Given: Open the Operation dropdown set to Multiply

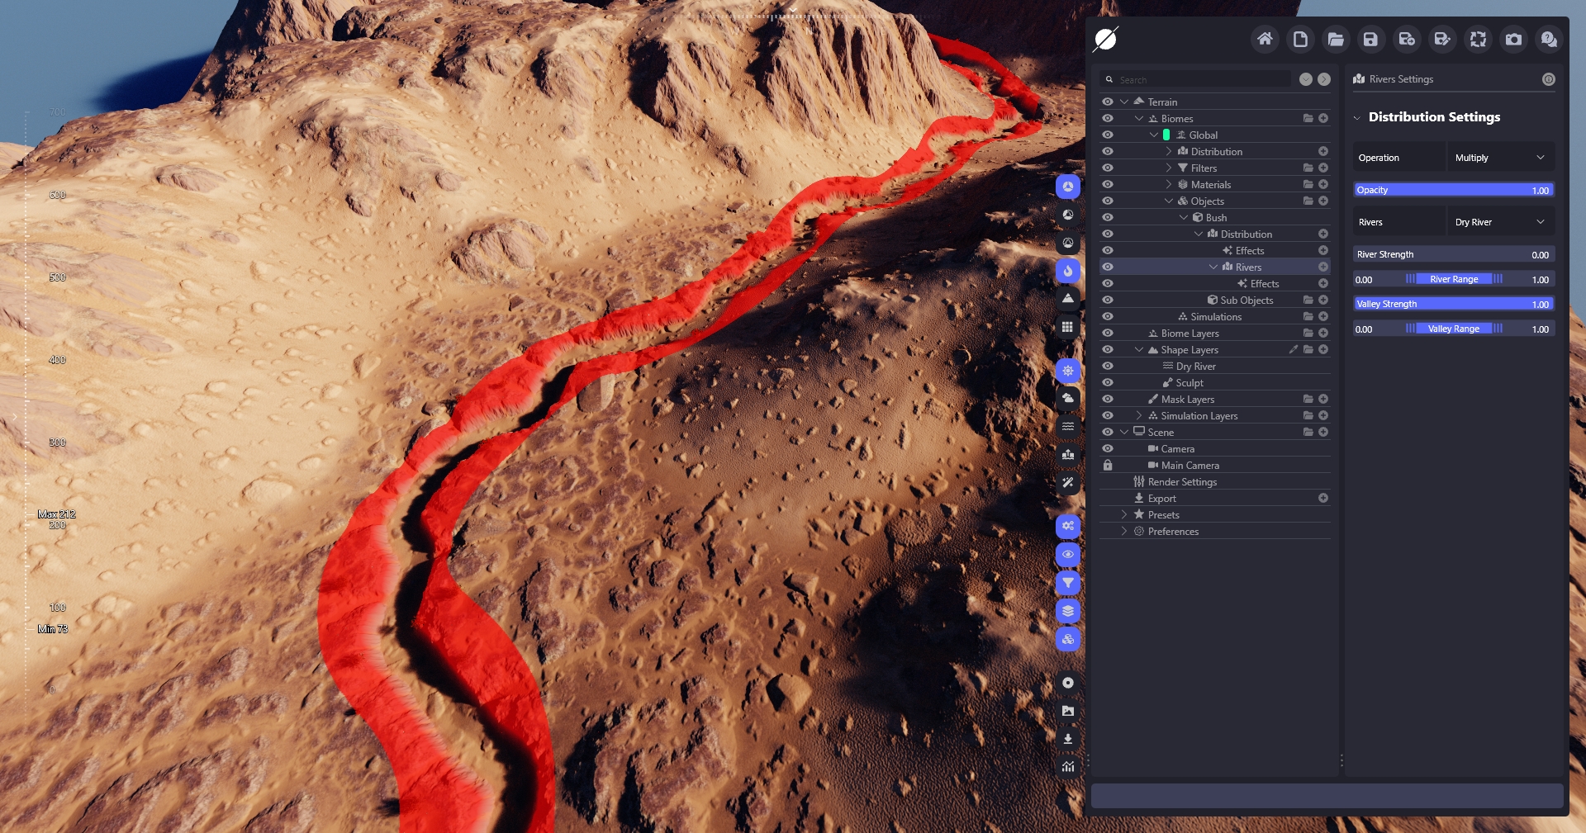Looking at the screenshot, I should coord(1500,158).
